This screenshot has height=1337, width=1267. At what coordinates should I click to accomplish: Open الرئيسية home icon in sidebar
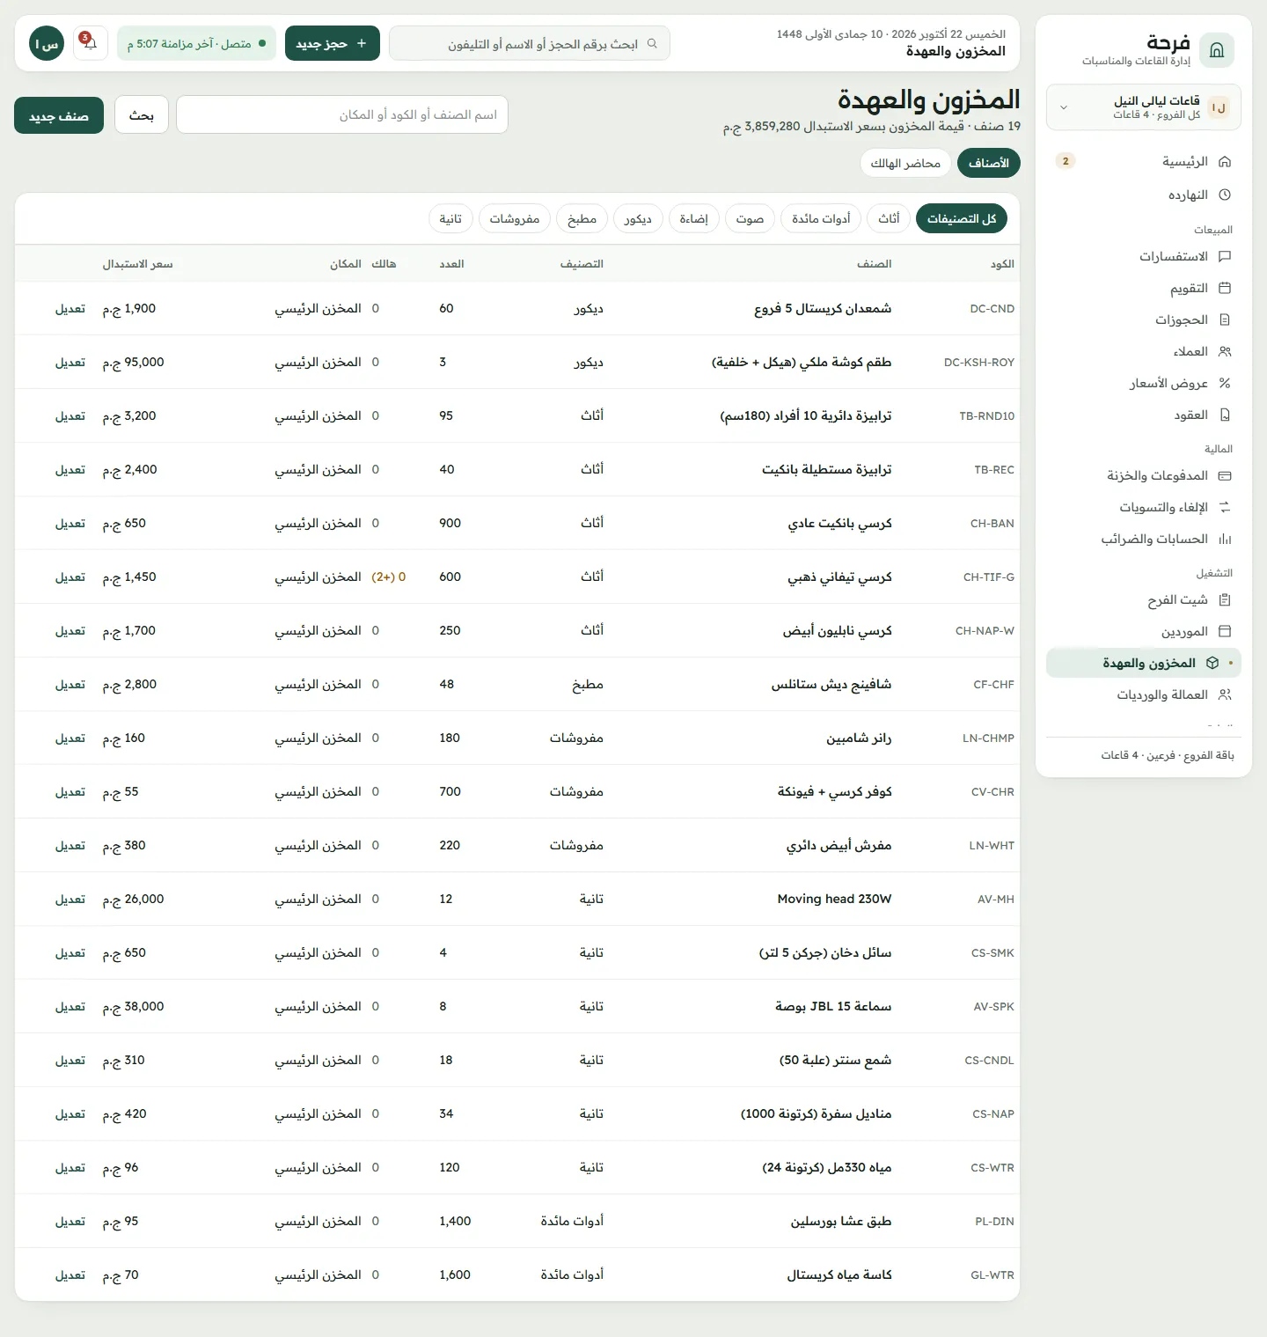[1225, 162]
